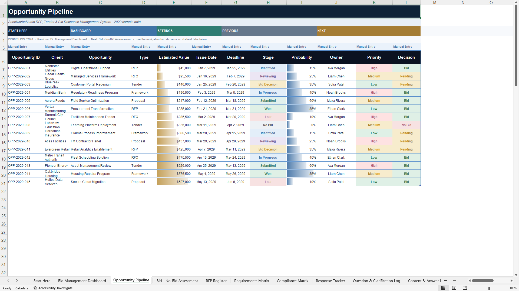Click the horizontal scrollbar thumb
The height and width of the screenshot is (291, 519).
[x=482, y=281]
